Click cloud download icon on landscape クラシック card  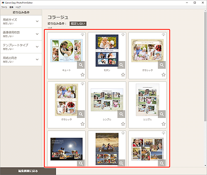164,35
